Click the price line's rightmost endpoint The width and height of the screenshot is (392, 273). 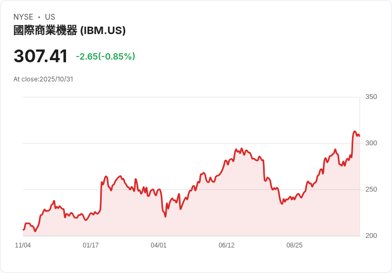tap(360, 136)
